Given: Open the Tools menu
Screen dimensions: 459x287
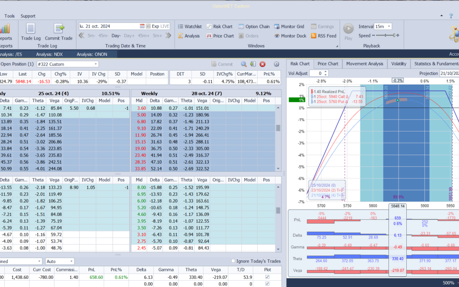Looking at the screenshot, I should coord(9,16).
